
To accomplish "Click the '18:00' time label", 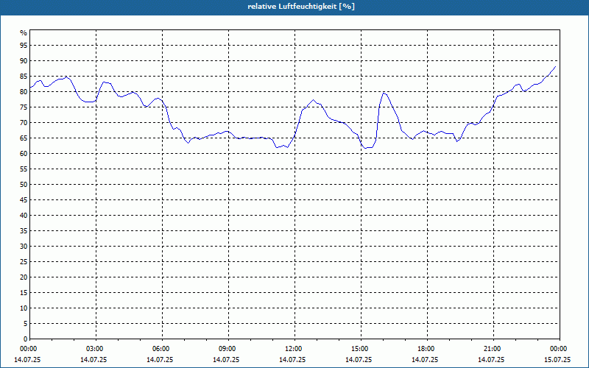I will pyautogui.click(x=427, y=349).
